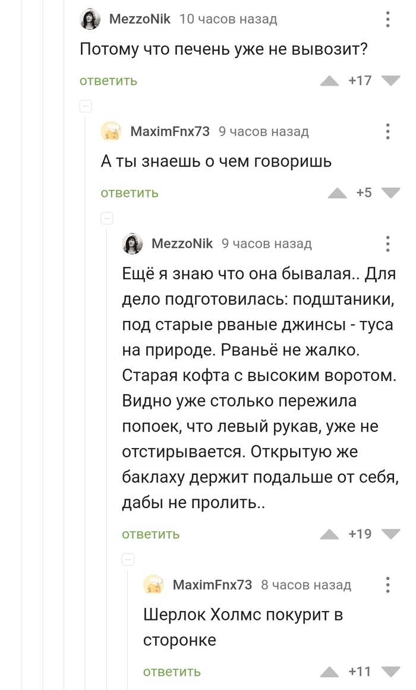Upvote MezzoNik's +17 comment

tap(329, 81)
